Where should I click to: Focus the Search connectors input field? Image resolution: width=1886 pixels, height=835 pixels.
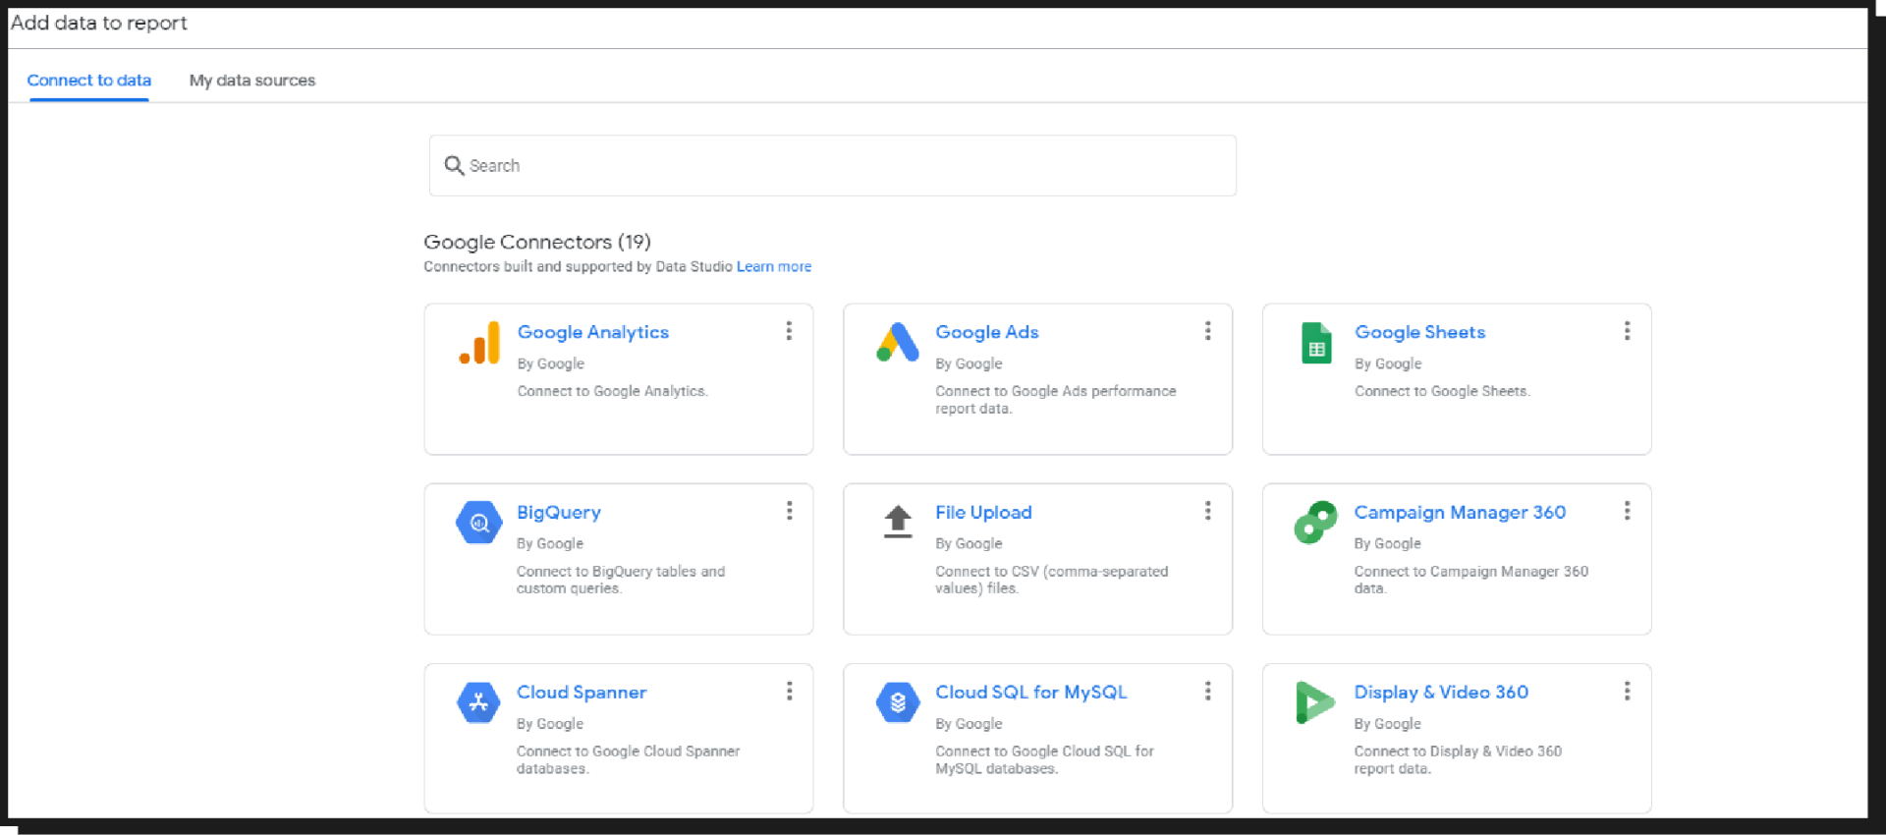tap(833, 165)
